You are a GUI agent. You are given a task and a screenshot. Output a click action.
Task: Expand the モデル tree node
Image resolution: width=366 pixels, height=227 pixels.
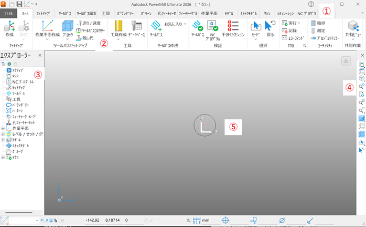tap(3, 140)
